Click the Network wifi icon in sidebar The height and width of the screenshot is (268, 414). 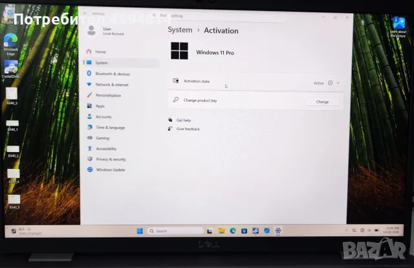89,84
